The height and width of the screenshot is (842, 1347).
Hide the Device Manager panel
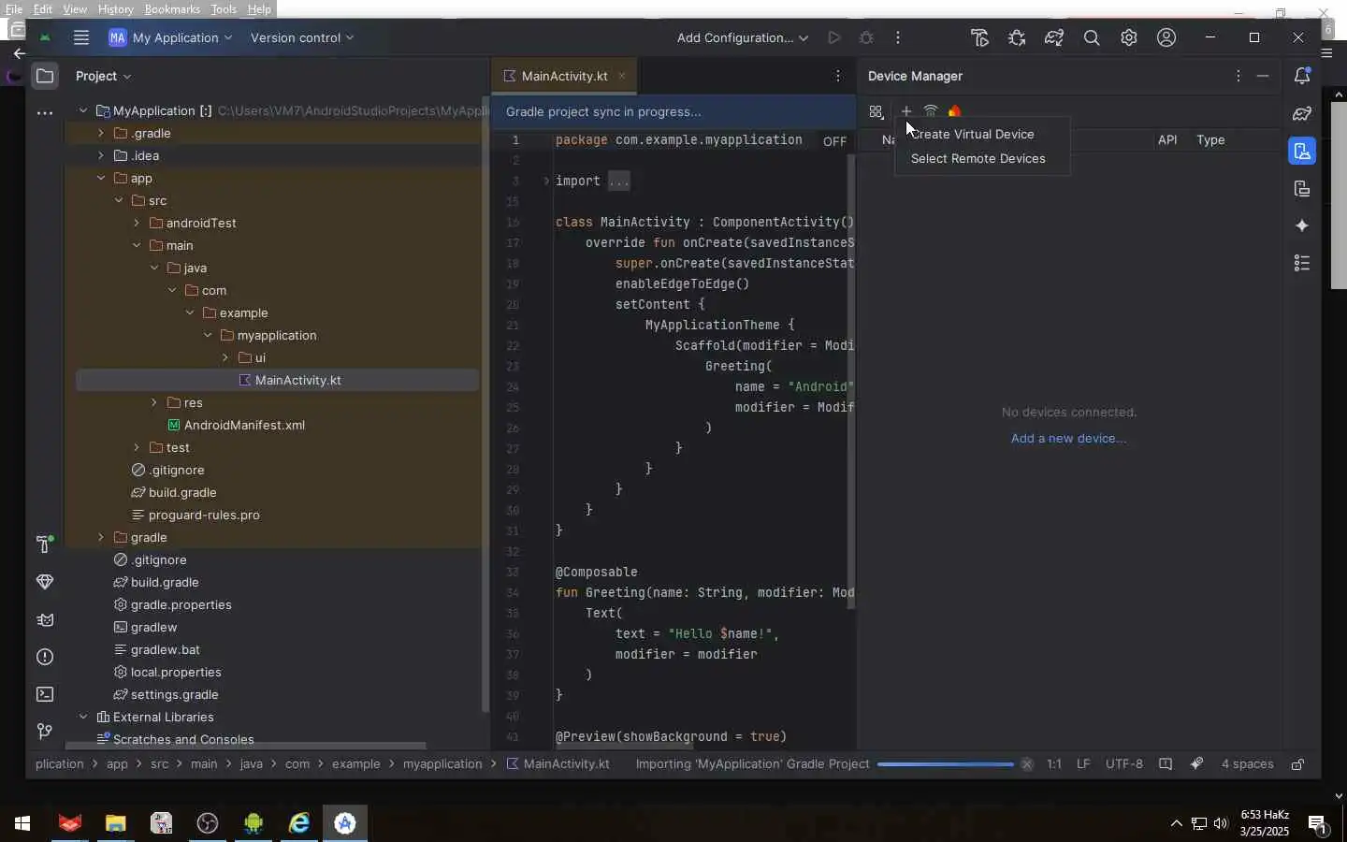coord(1263,76)
